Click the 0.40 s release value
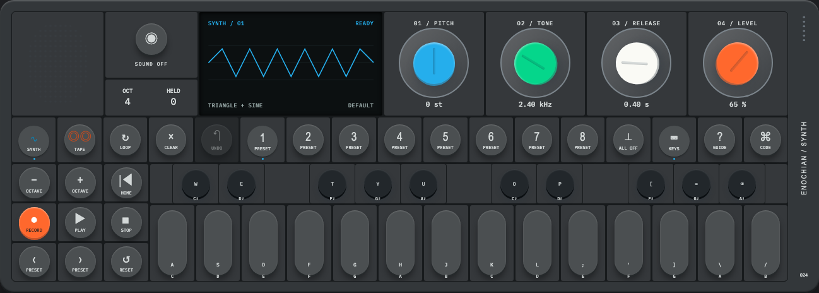819x293 pixels. point(636,104)
